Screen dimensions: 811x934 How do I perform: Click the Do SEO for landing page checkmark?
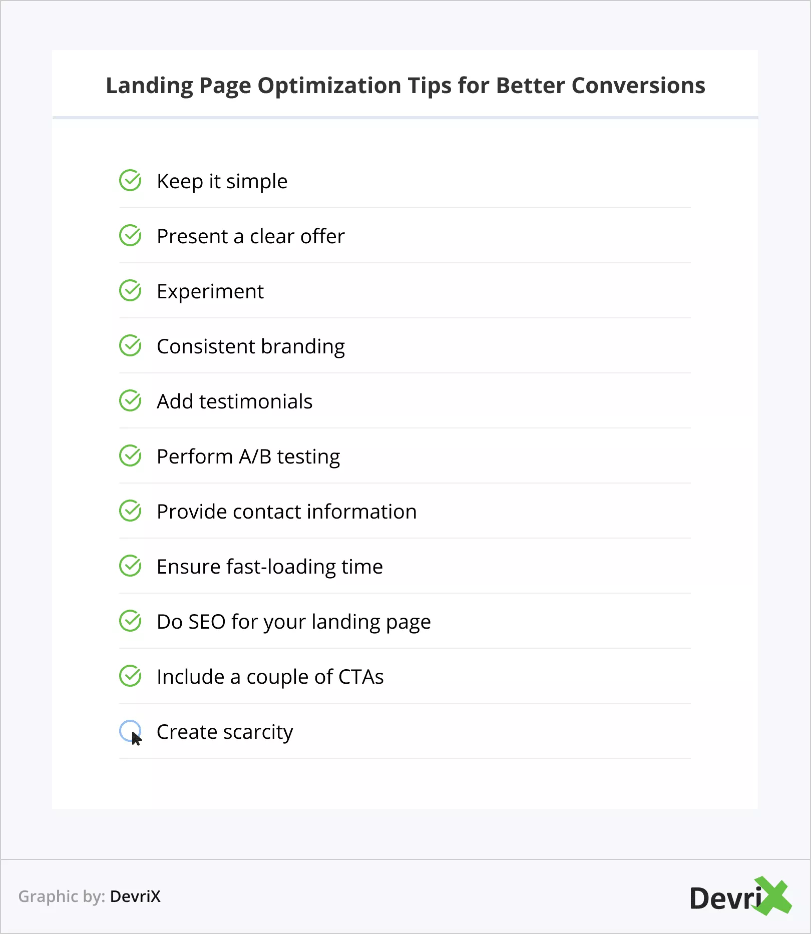130,621
